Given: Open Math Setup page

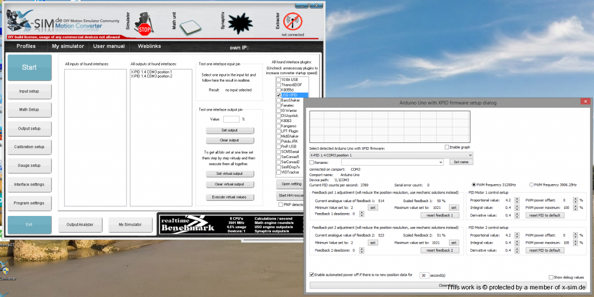Looking at the screenshot, I should (29, 109).
